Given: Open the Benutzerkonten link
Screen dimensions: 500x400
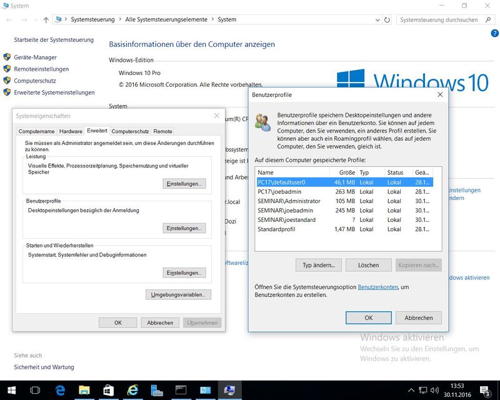Looking at the screenshot, I should 378,287.
